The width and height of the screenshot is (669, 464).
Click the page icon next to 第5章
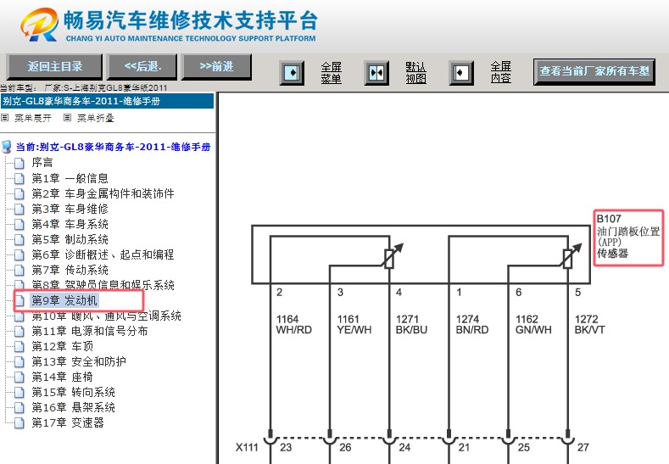tap(20, 240)
